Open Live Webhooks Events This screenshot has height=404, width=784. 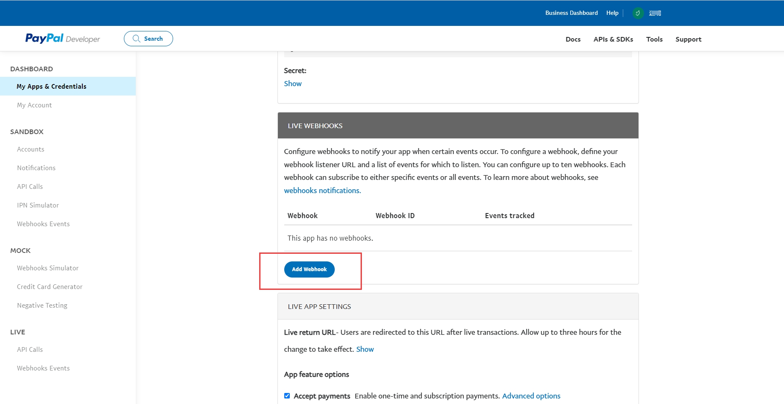43,368
